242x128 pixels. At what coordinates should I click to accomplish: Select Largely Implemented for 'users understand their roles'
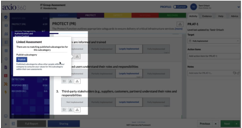[x=129, y=74]
